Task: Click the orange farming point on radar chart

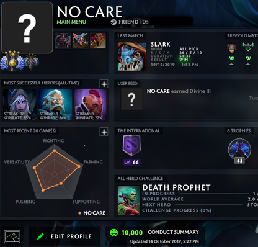Action: click(x=79, y=166)
